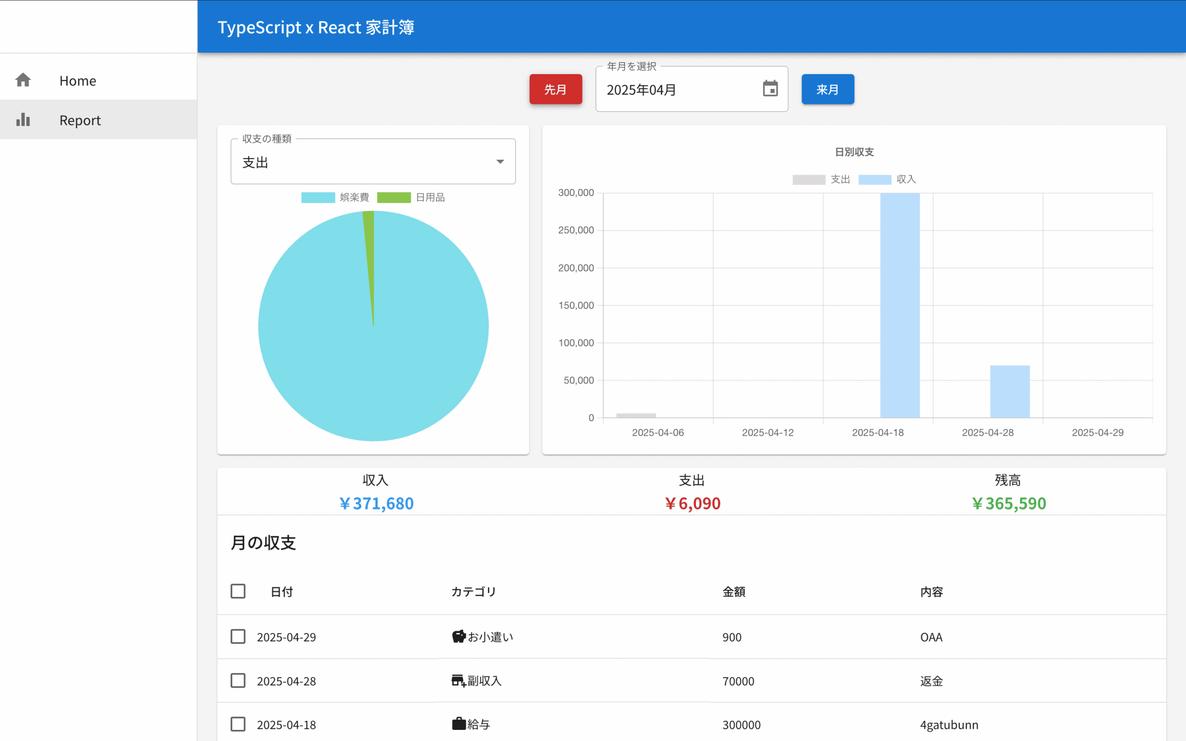Select the Report menu item
Image resolution: width=1186 pixels, height=741 pixels.
(x=99, y=119)
